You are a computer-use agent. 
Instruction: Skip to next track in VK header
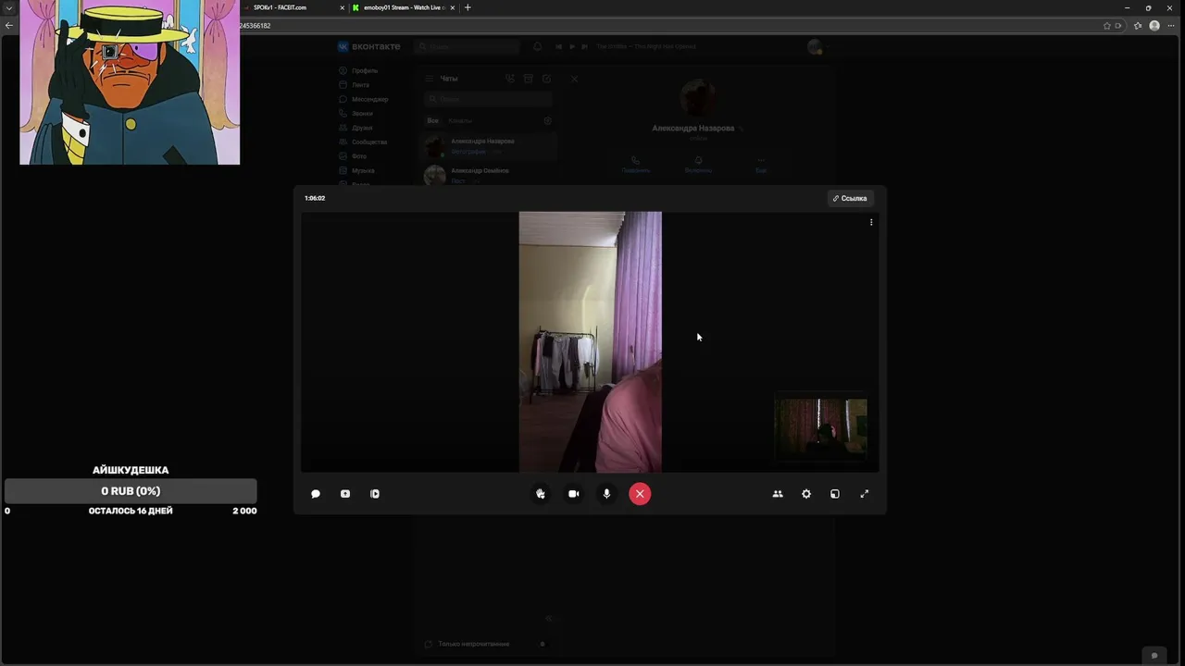click(x=585, y=46)
